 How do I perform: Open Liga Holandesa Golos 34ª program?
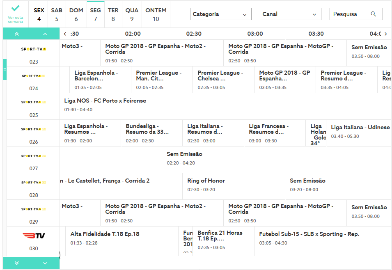316,133
